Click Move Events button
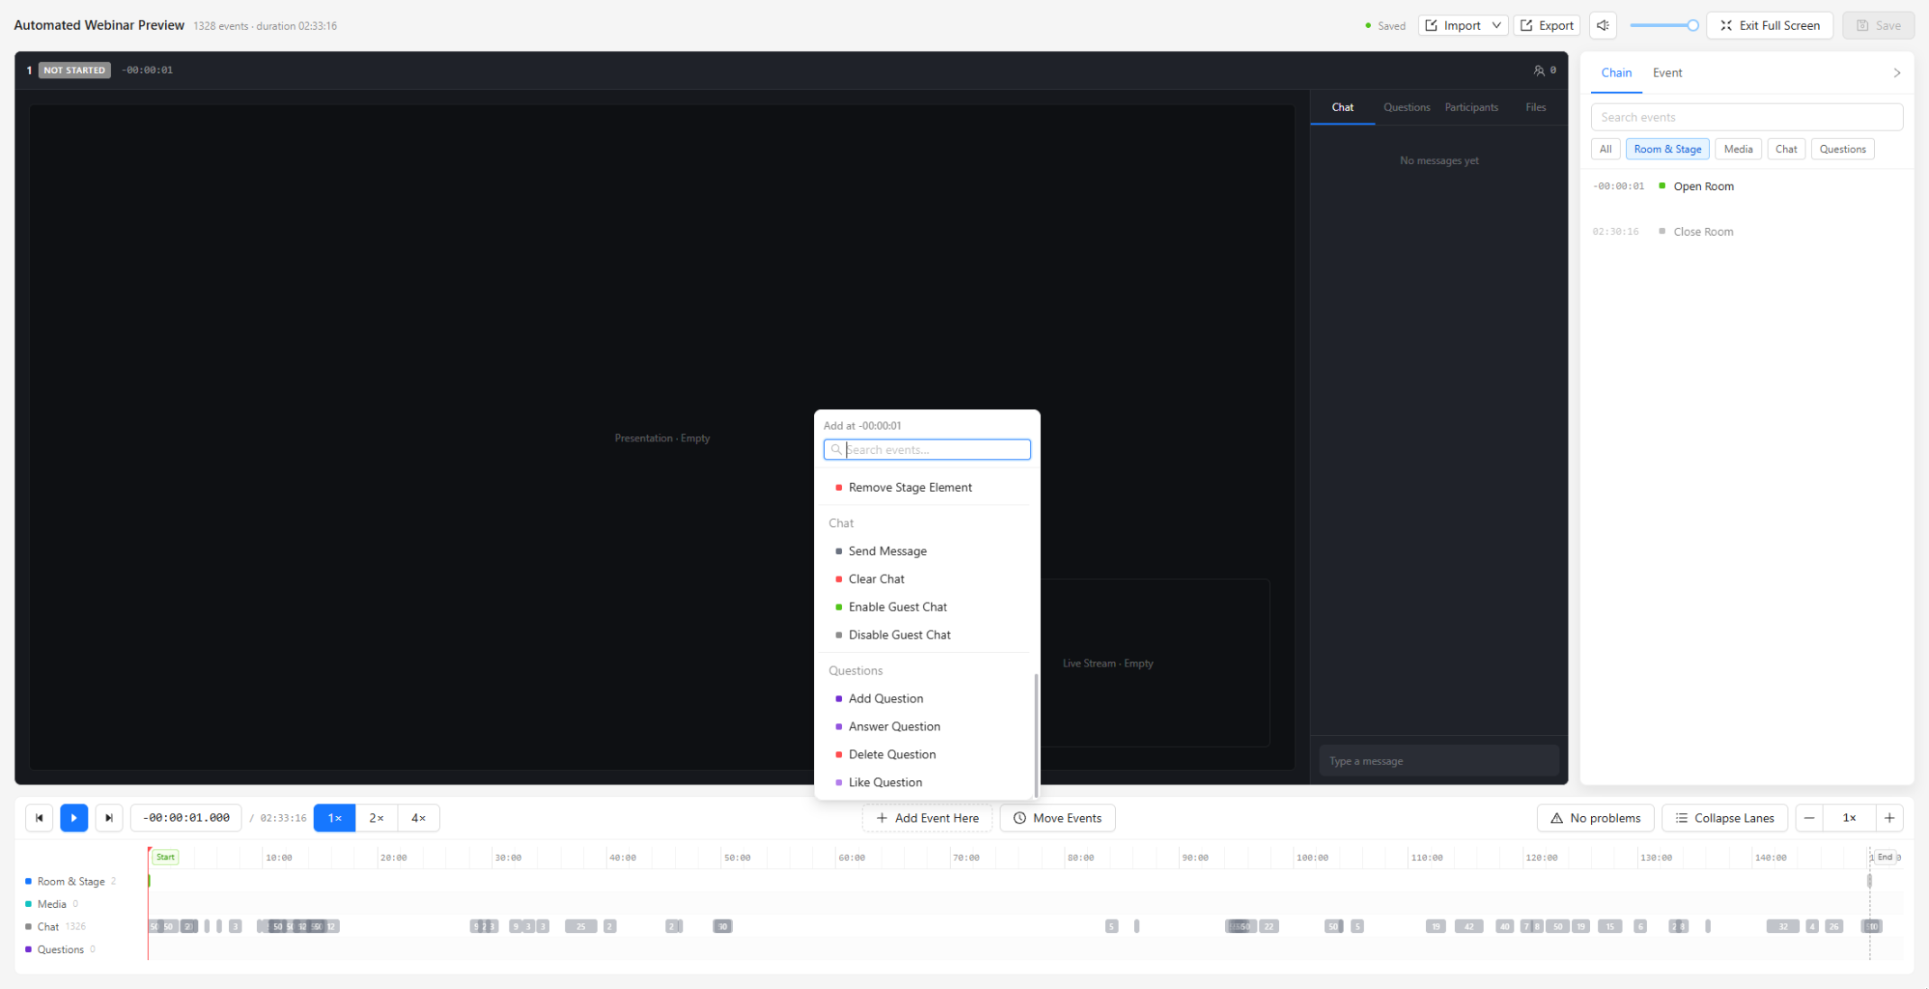The height and width of the screenshot is (989, 1929). 1057,818
